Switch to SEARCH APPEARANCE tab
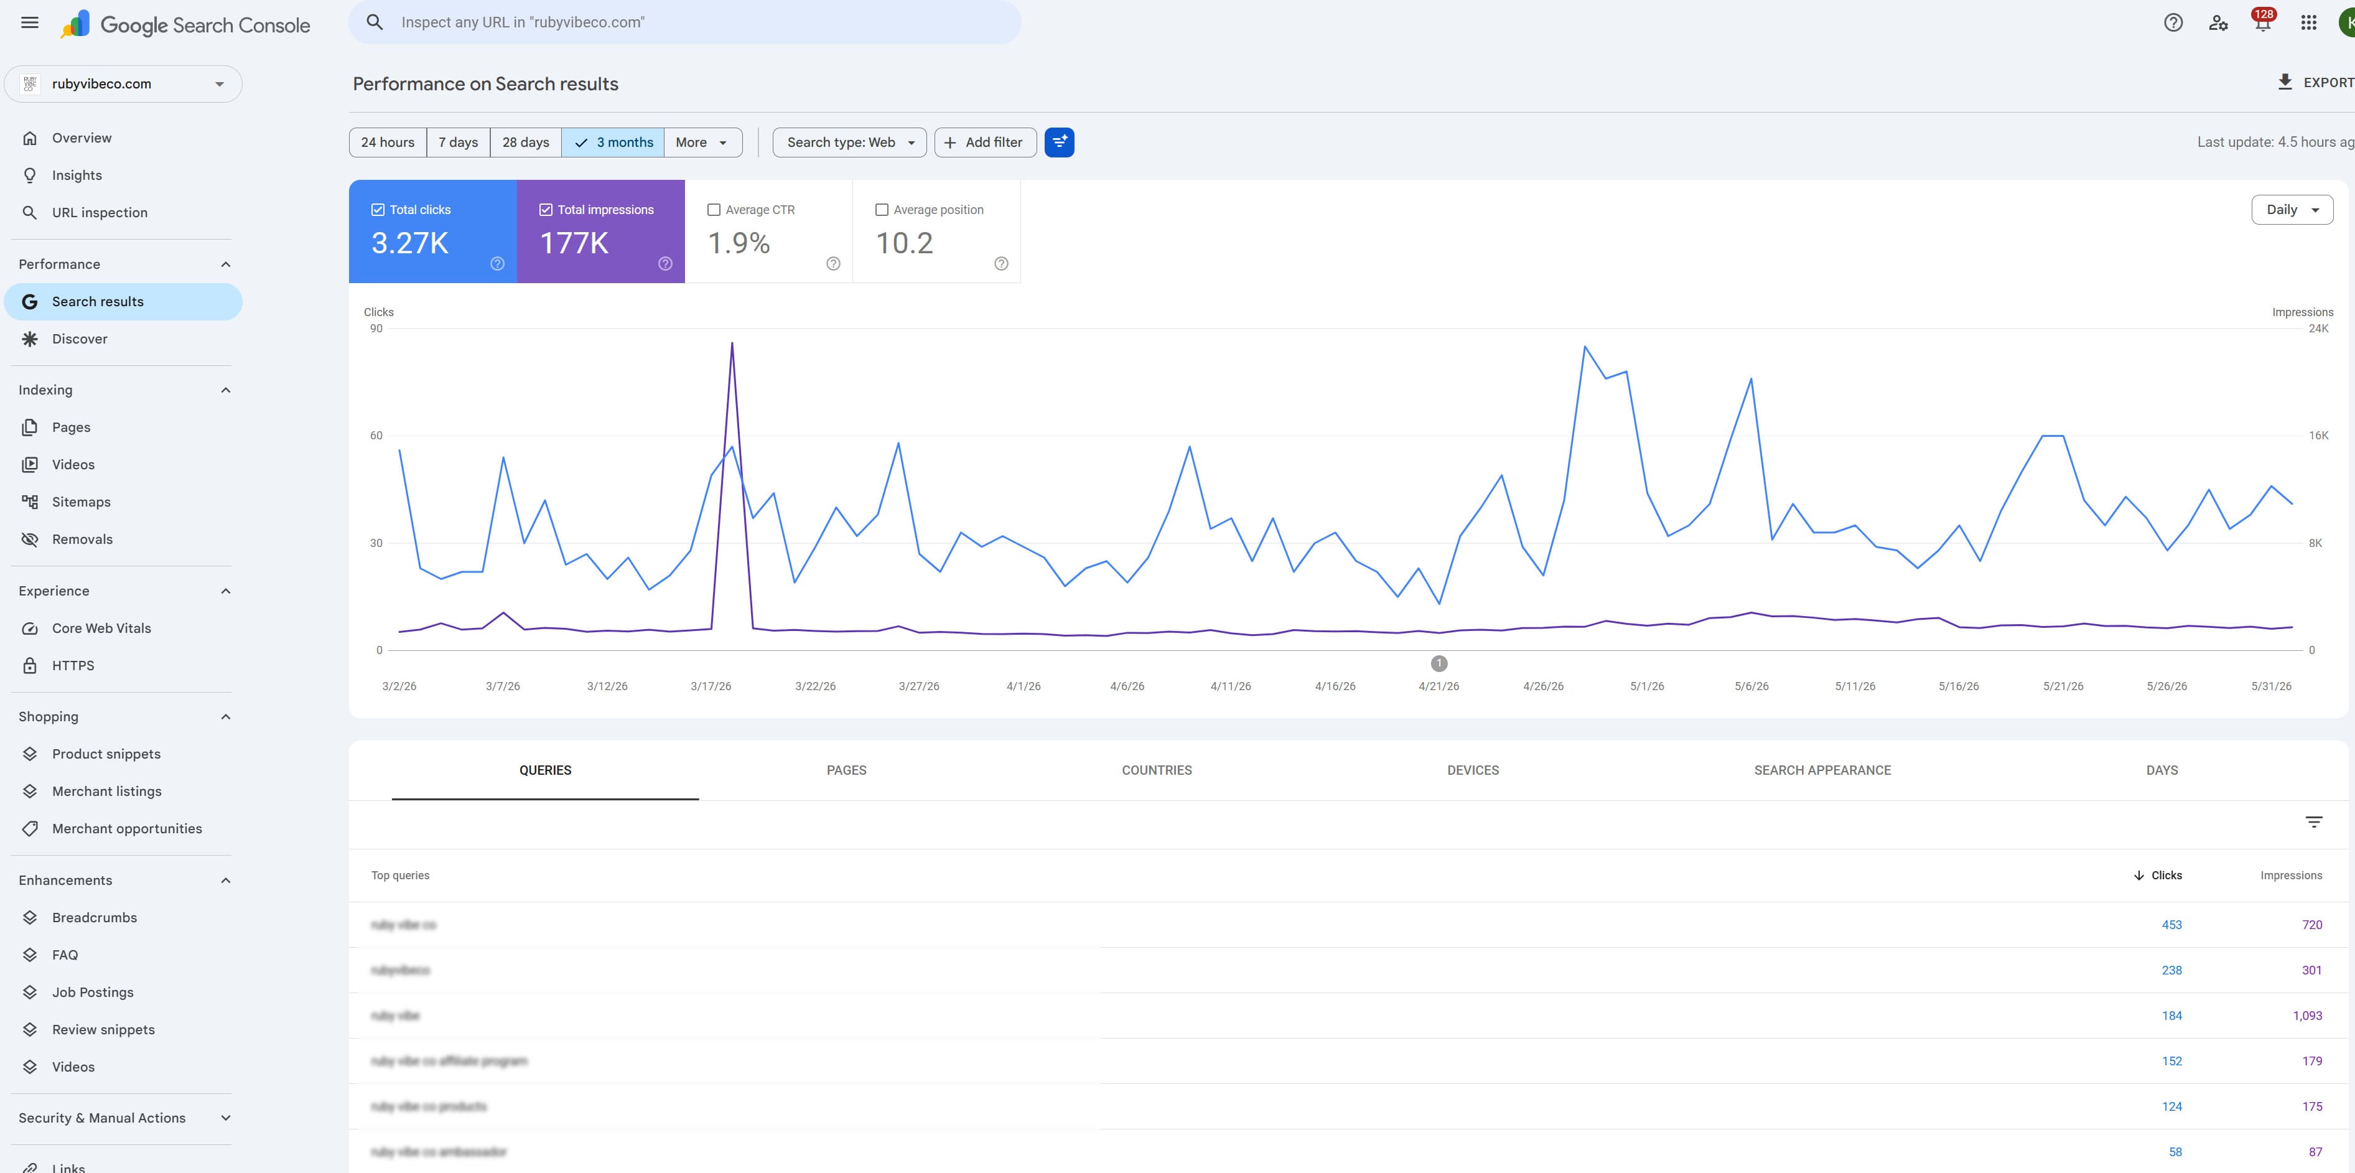The height and width of the screenshot is (1173, 2355). coord(1822,771)
